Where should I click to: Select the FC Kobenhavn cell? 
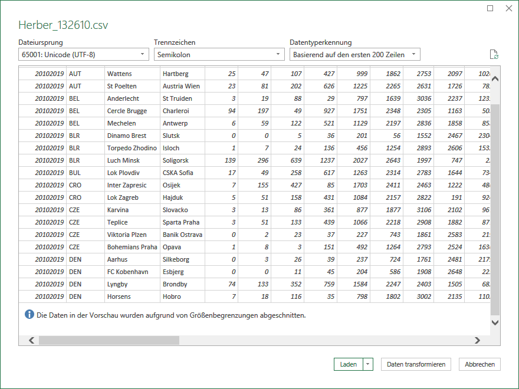pyautogui.click(x=132, y=272)
